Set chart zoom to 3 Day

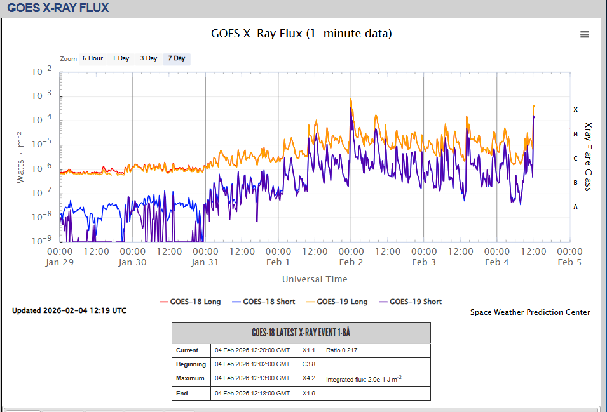tap(149, 58)
